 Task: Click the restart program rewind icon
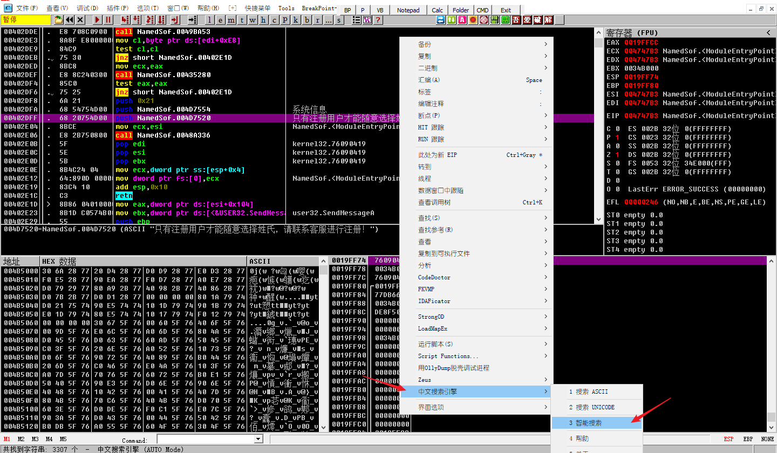click(70, 20)
